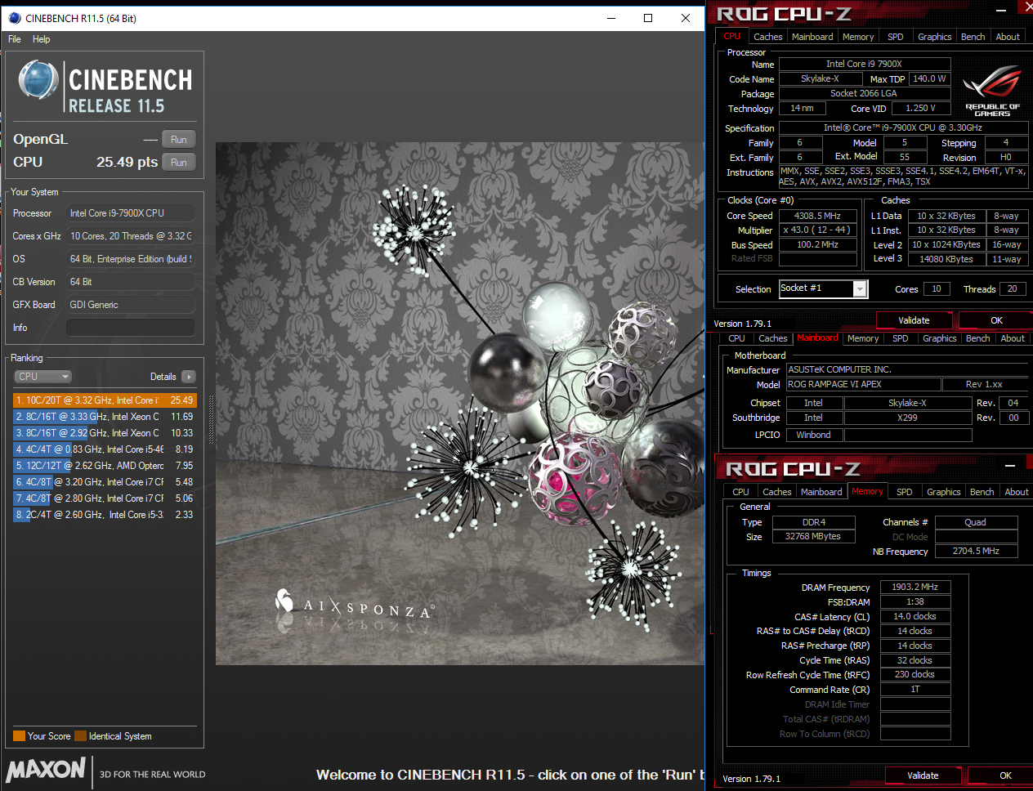Open CPU tab in middle CPU-Z window

click(736, 338)
